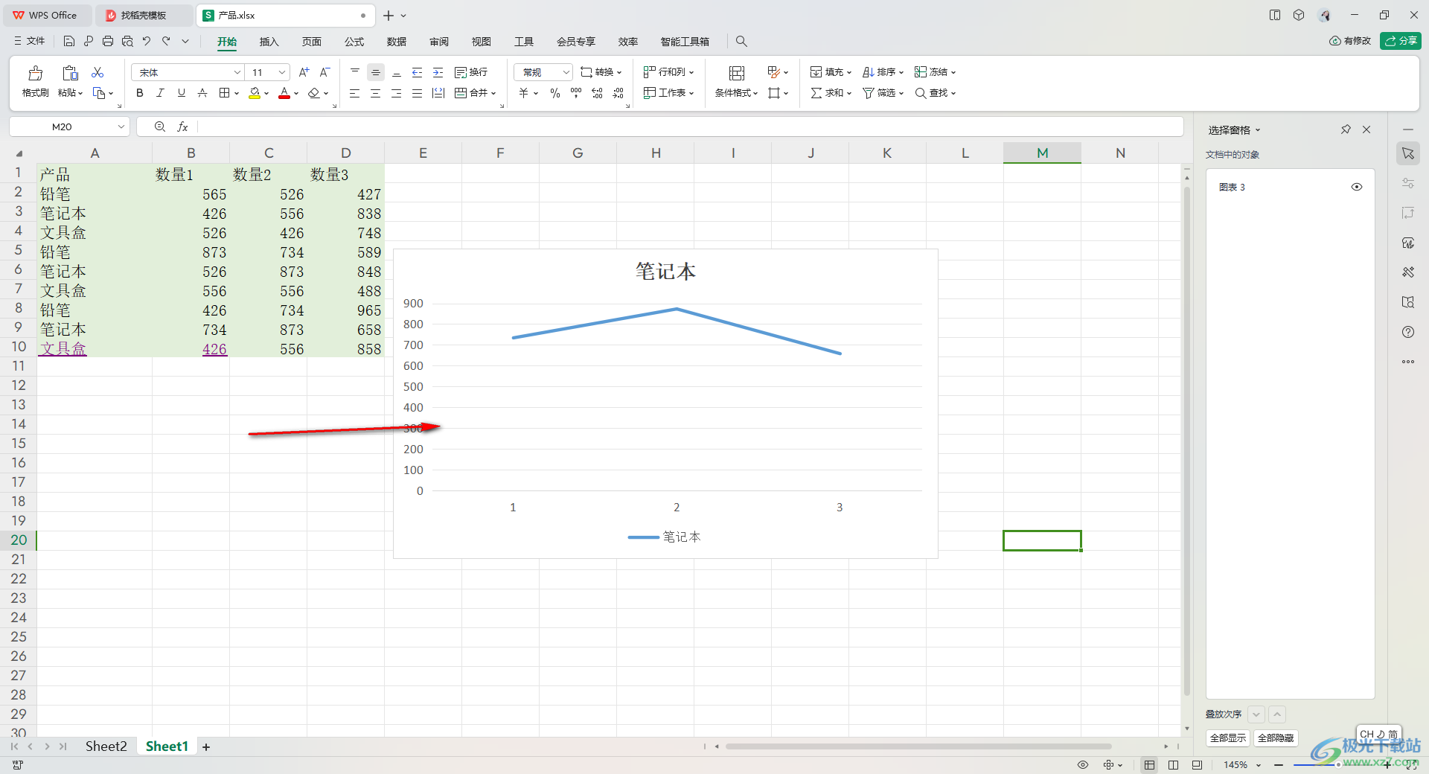Click the search magnifier in ribbon
1429x774 pixels.
pos(741,42)
